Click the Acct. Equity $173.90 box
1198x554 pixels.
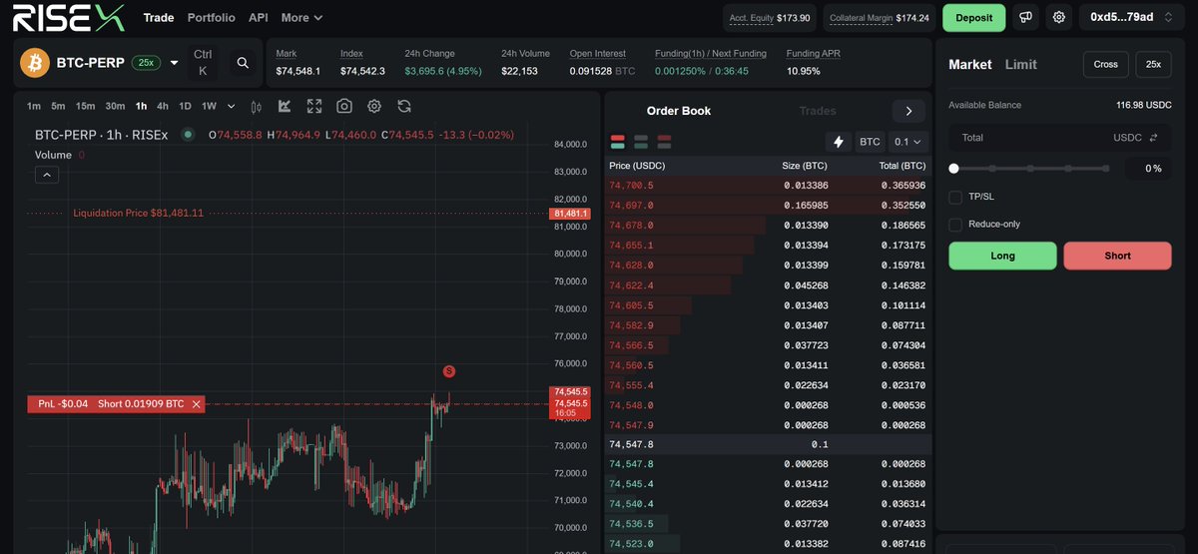coord(769,18)
